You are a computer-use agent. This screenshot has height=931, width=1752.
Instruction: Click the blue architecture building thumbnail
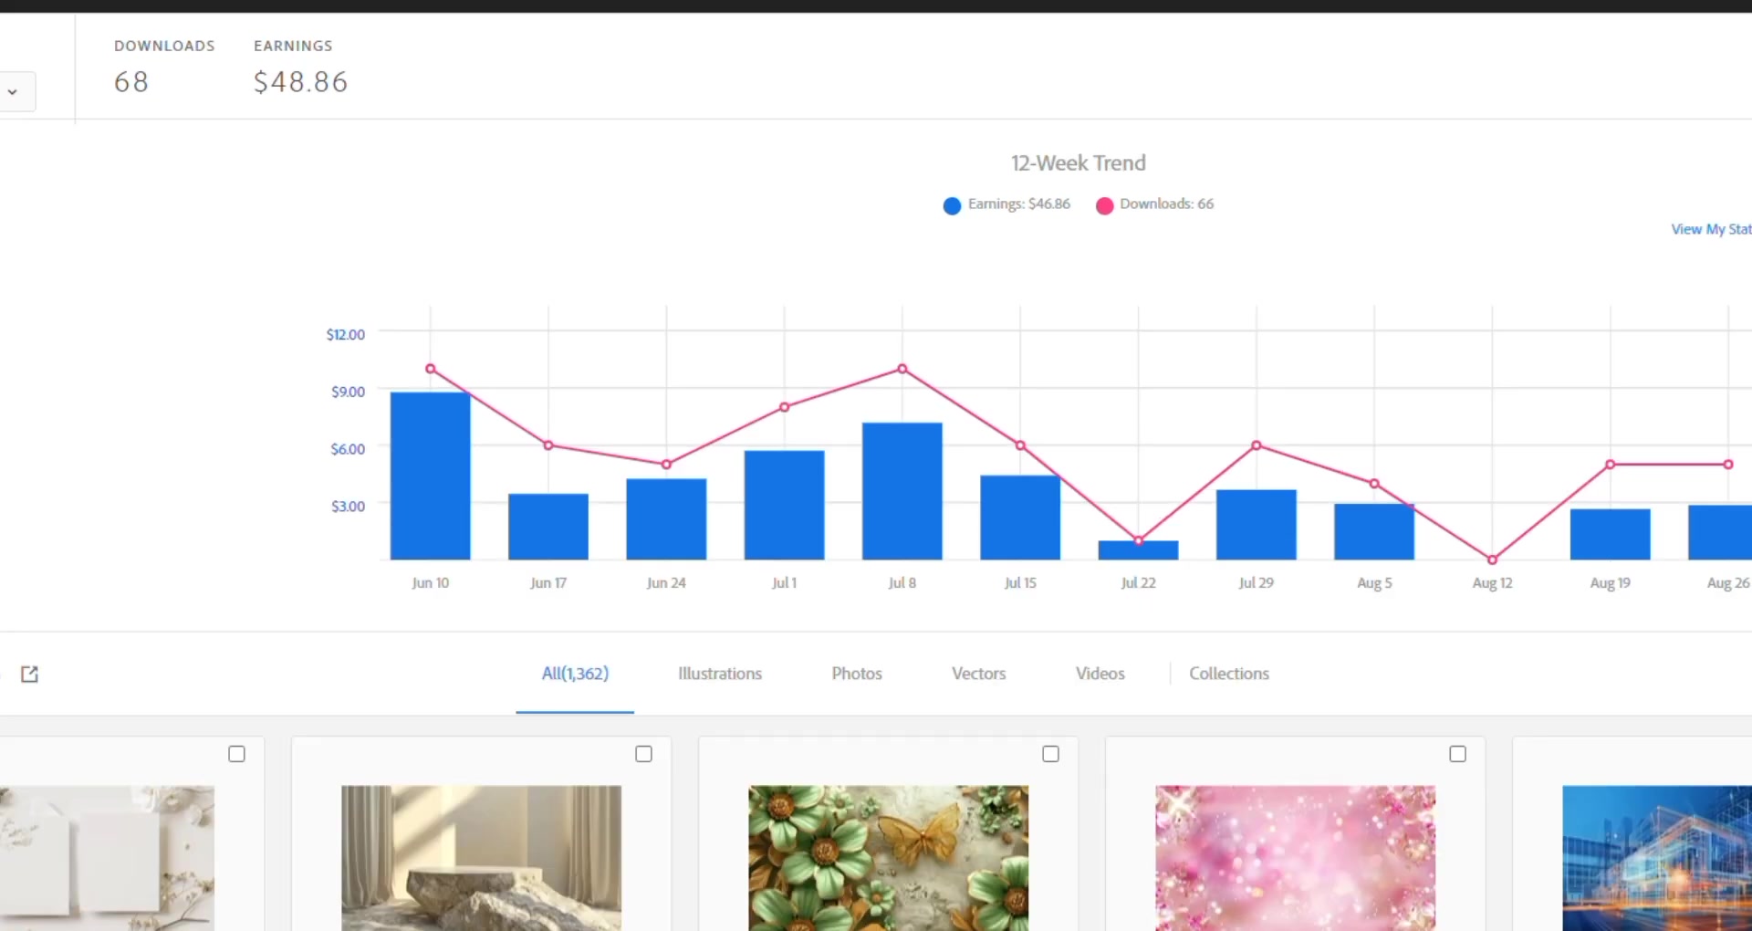click(1656, 858)
